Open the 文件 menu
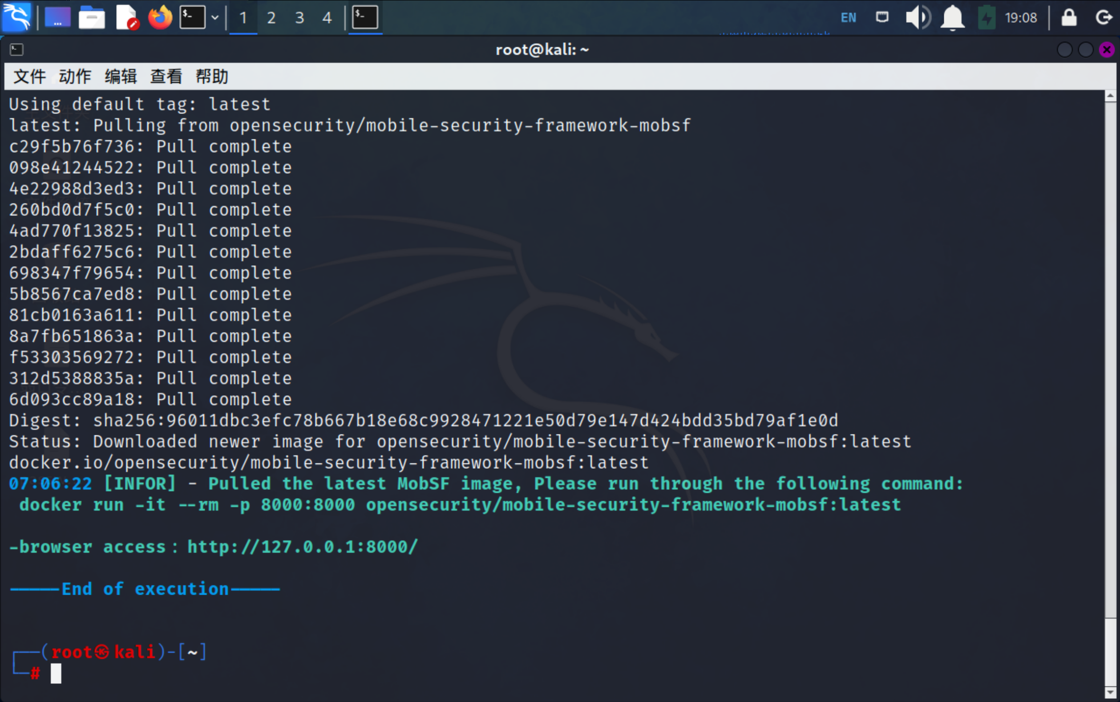The height and width of the screenshot is (702, 1120). (29, 76)
